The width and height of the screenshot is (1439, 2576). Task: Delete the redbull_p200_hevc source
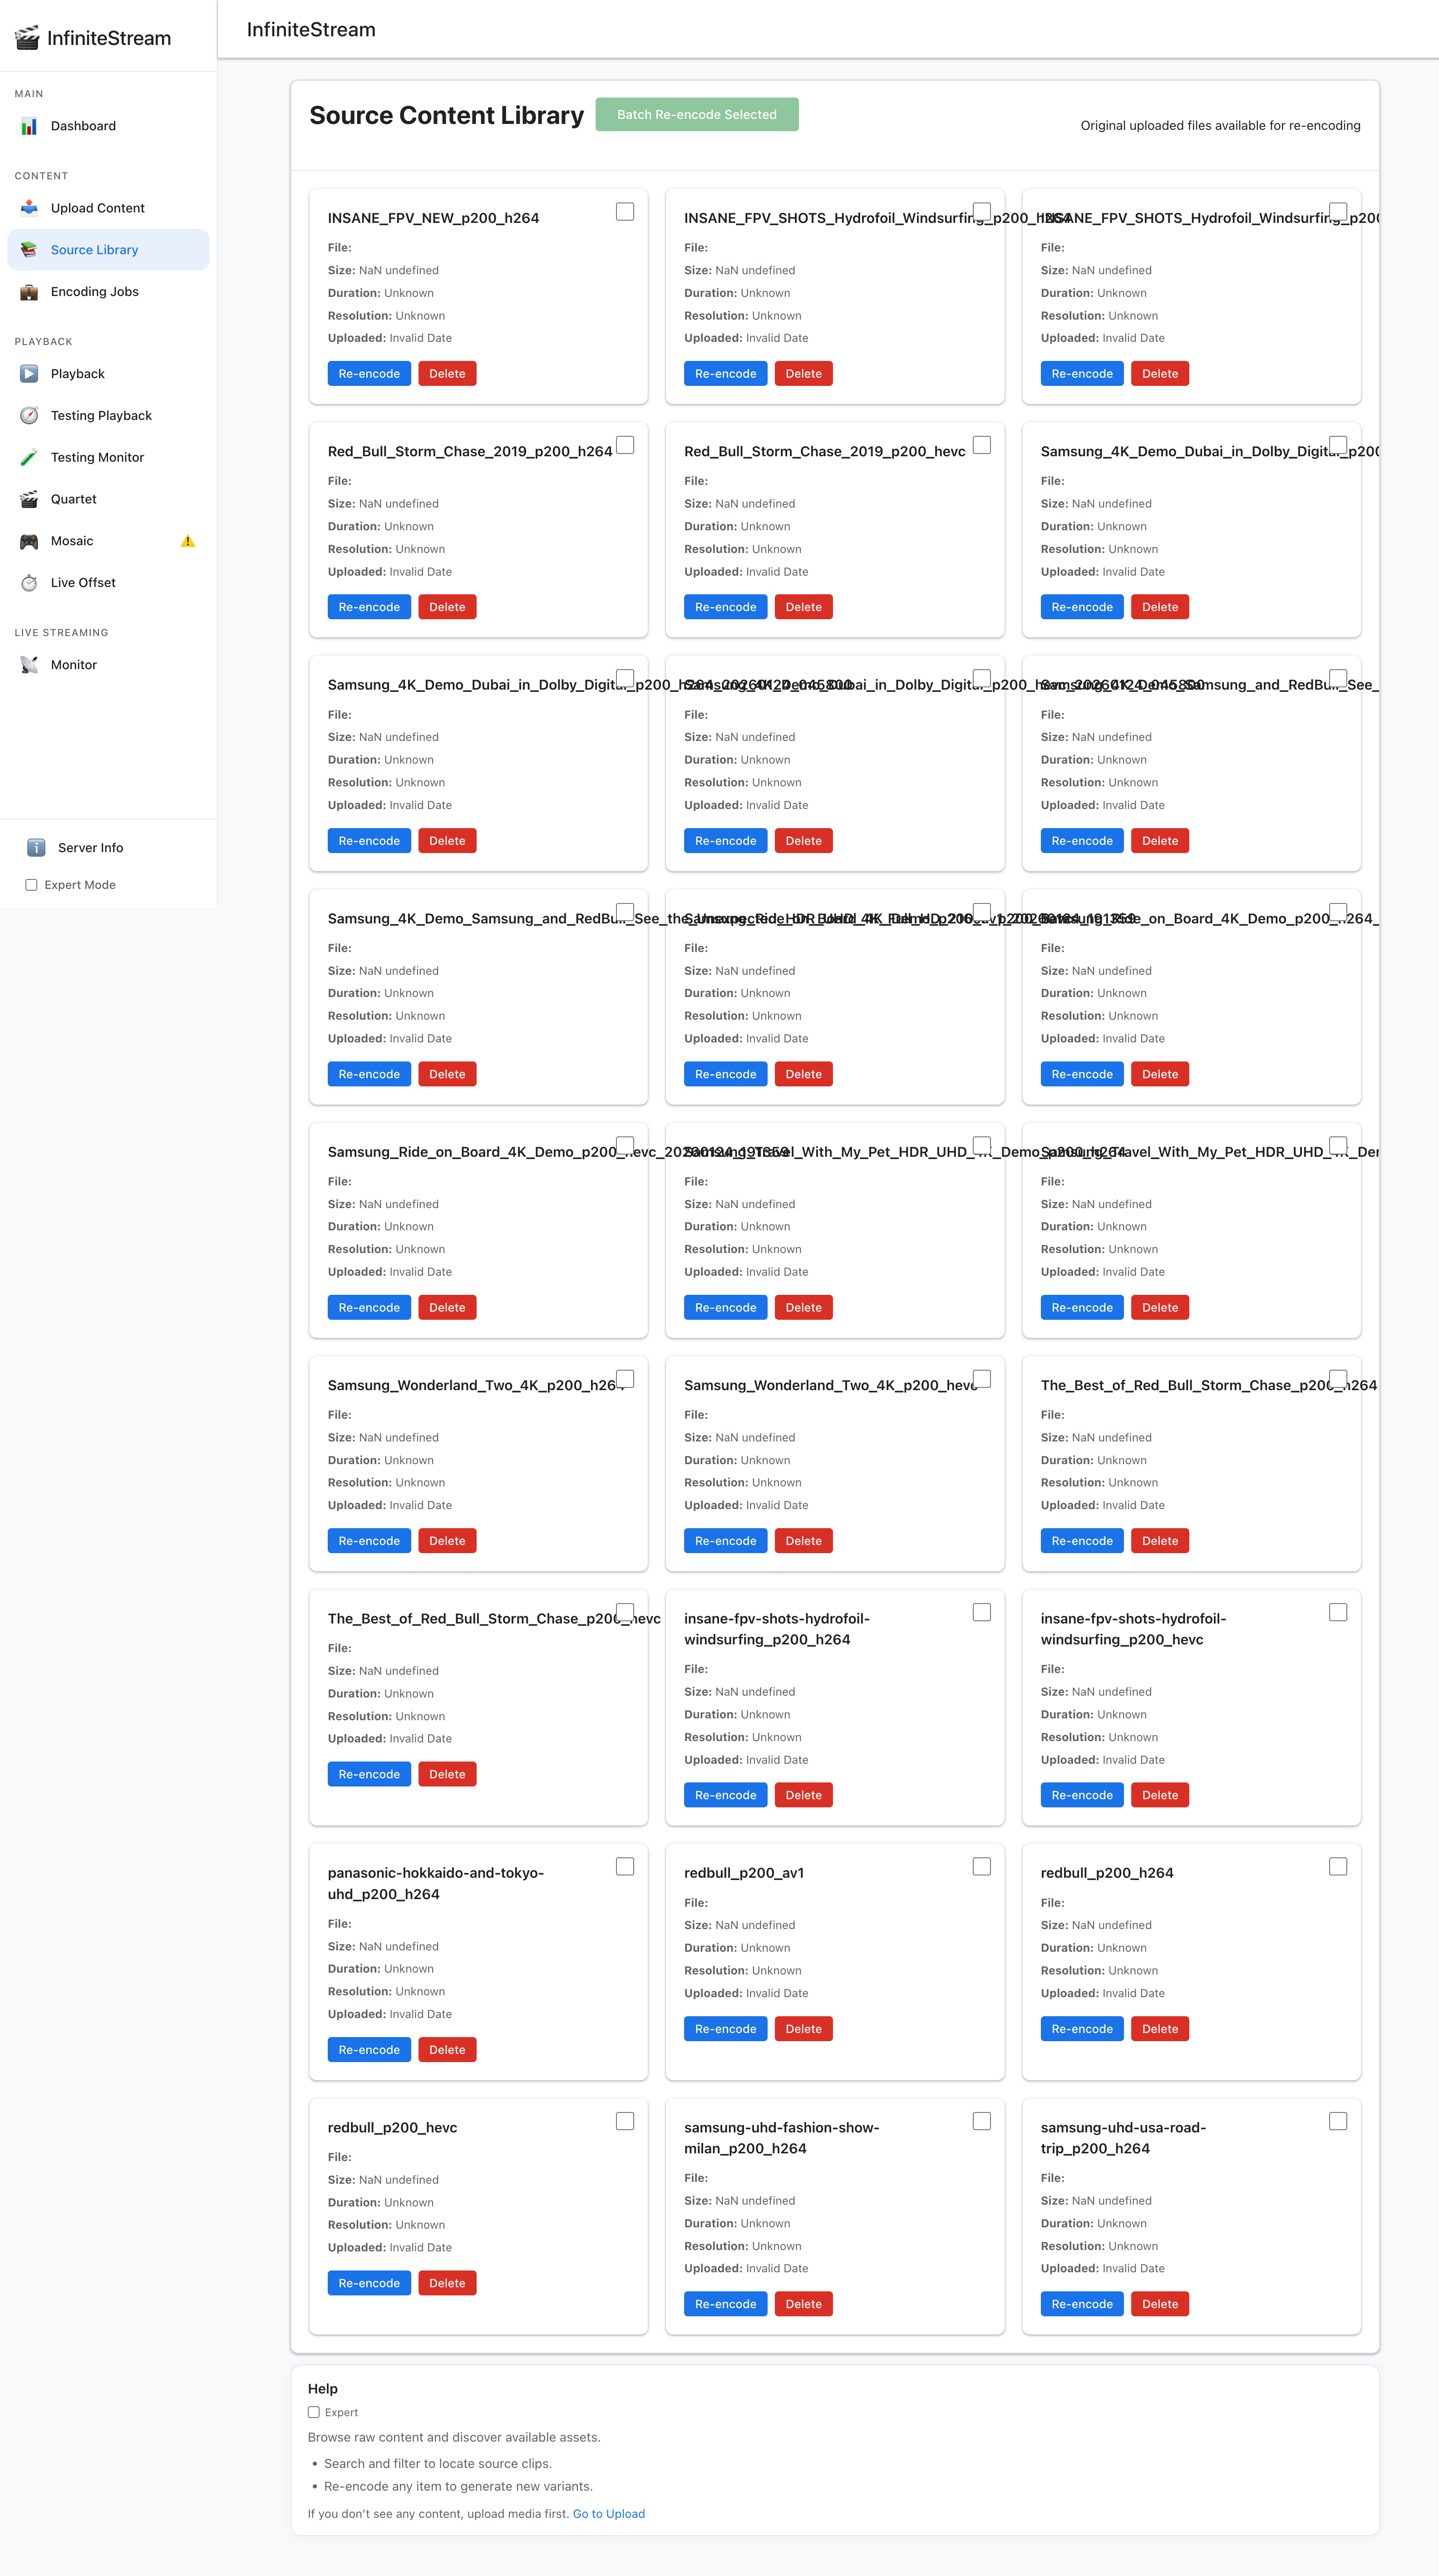[447, 2283]
